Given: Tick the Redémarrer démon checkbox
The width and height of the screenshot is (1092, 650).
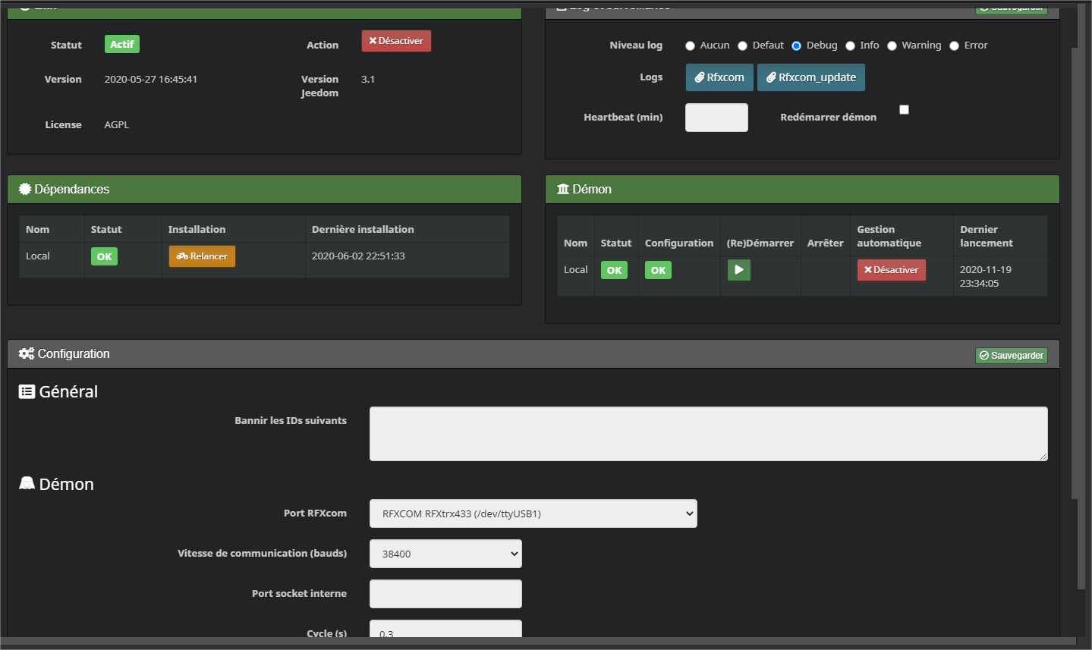Looking at the screenshot, I should click(x=904, y=110).
